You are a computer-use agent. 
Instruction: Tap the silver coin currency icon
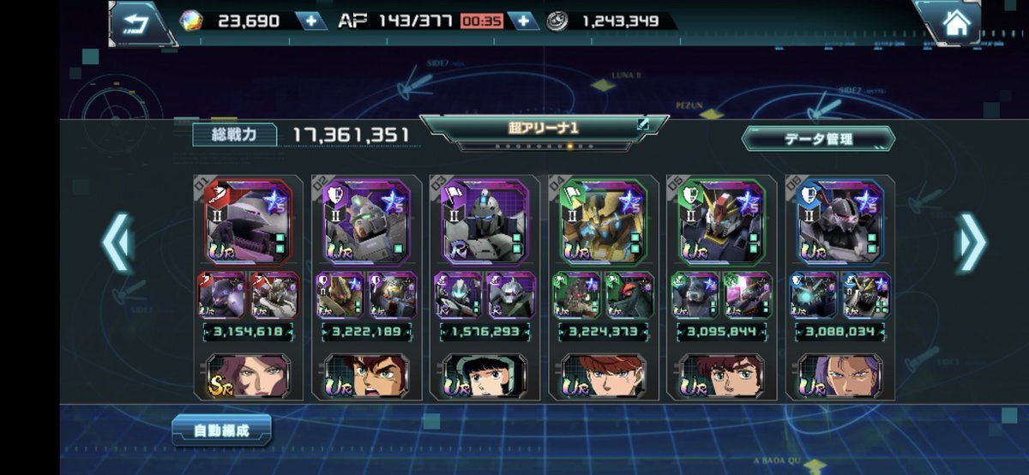[557, 21]
